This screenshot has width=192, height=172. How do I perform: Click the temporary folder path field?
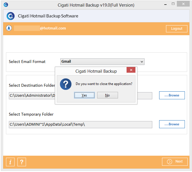tap(81, 125)
